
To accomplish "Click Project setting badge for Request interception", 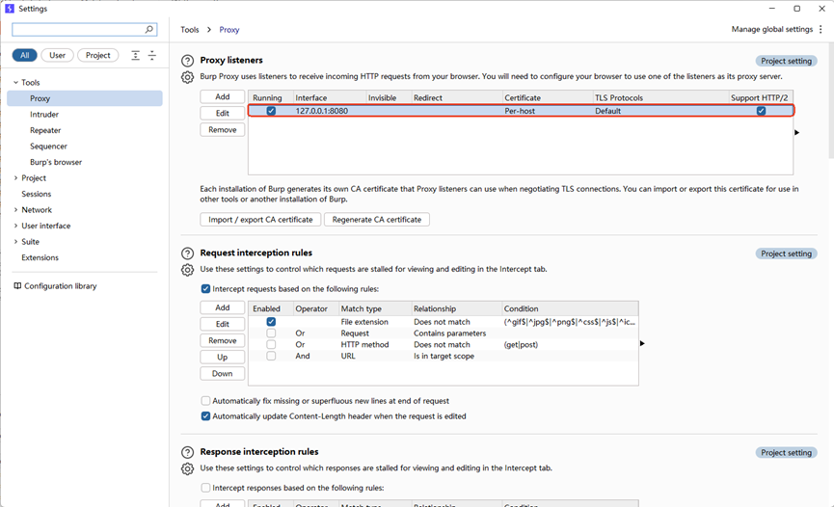I will click(786, 253).
